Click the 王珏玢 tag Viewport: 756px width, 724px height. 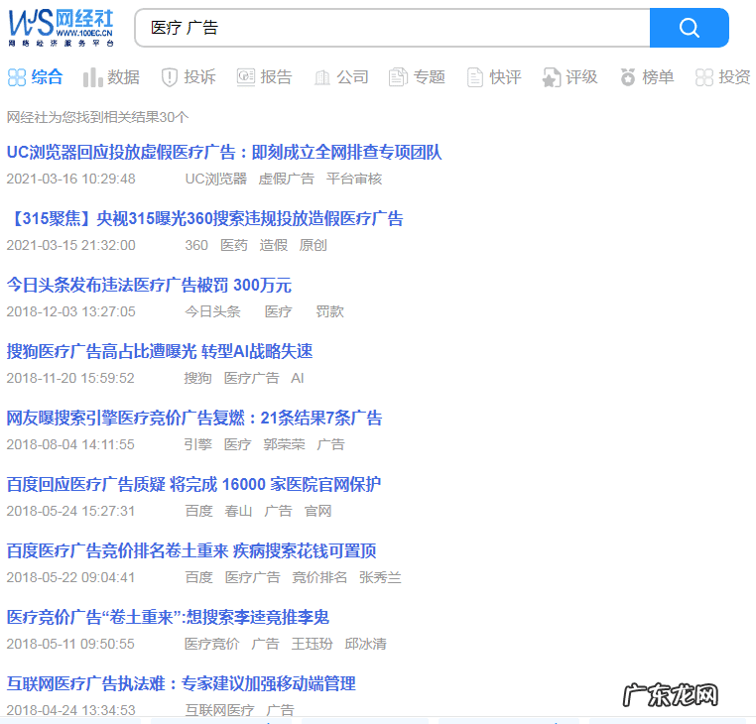pyautogui.click(x=312, y=645)
